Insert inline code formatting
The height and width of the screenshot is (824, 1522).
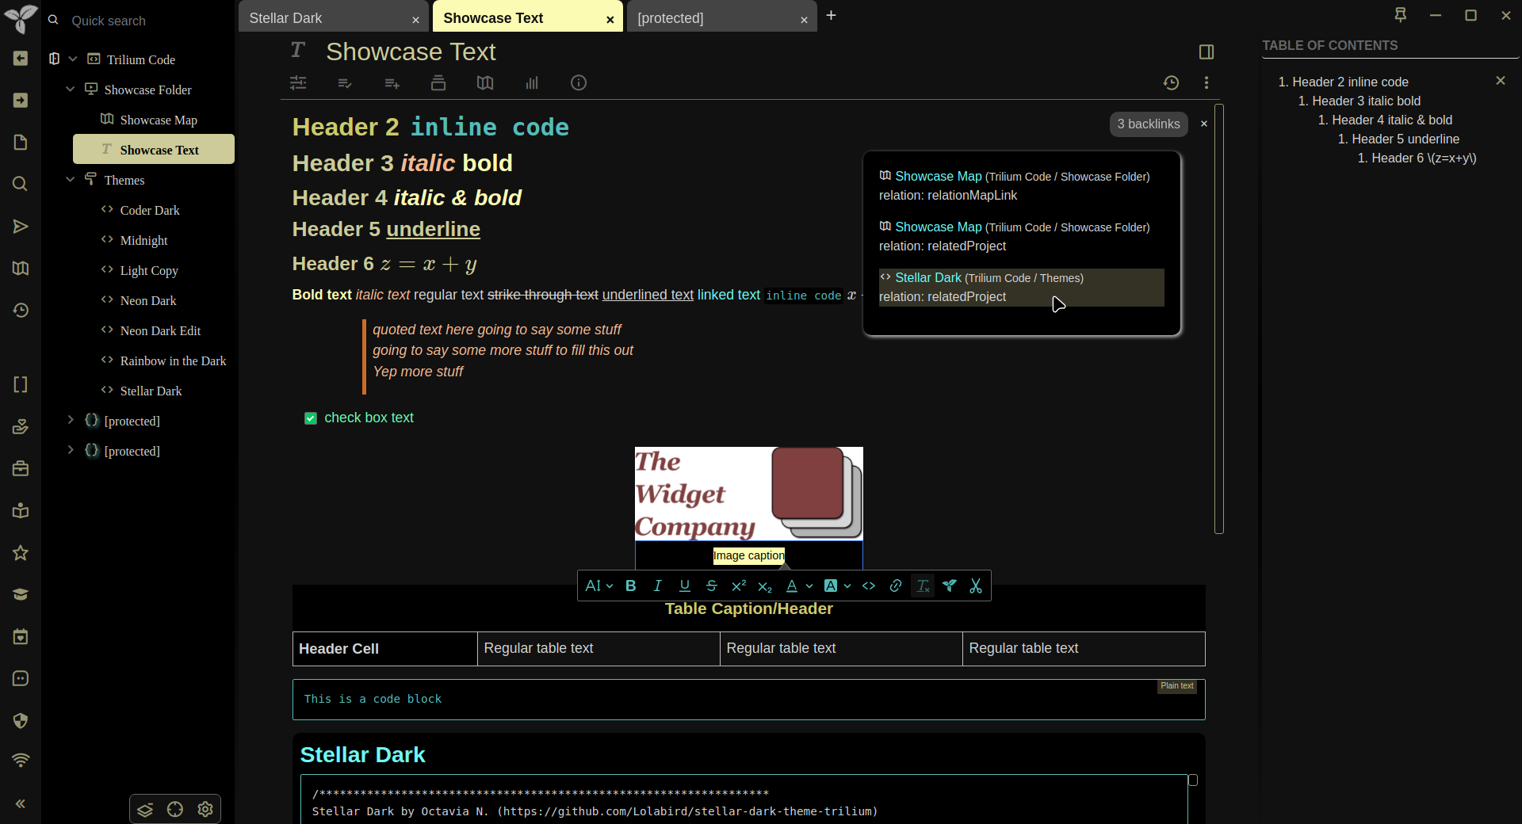click(x=869, y=586)
